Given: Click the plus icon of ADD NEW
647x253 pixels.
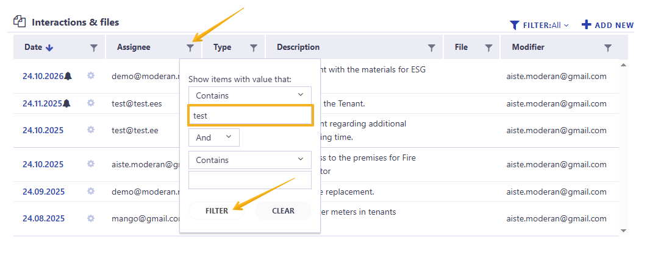Looking at the screenshot, I should coord(587,25).
